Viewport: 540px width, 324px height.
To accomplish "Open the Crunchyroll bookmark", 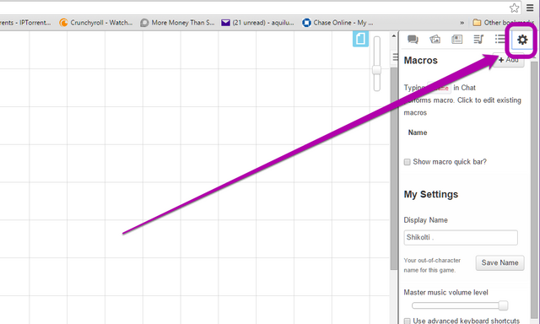I will tap(95, 23).
